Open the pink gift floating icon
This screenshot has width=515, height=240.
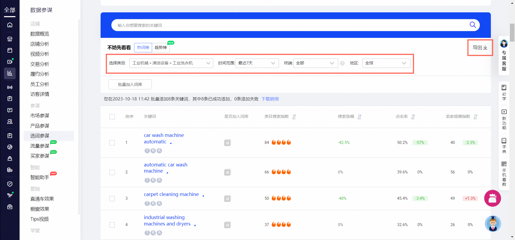492,198
